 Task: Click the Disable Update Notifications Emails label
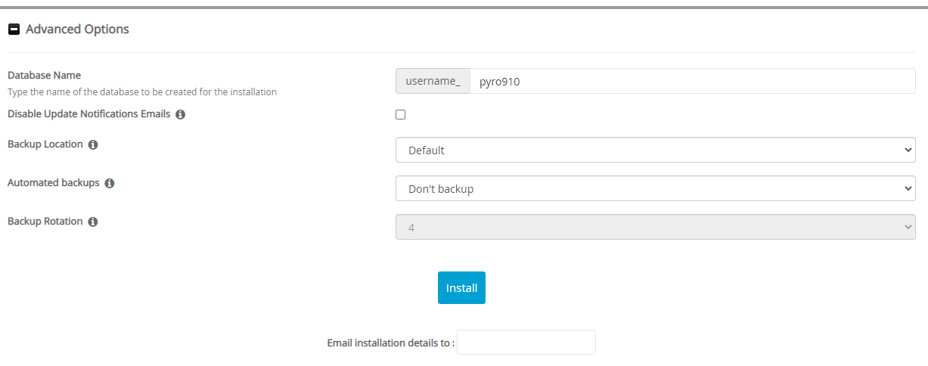coord(89,115)
